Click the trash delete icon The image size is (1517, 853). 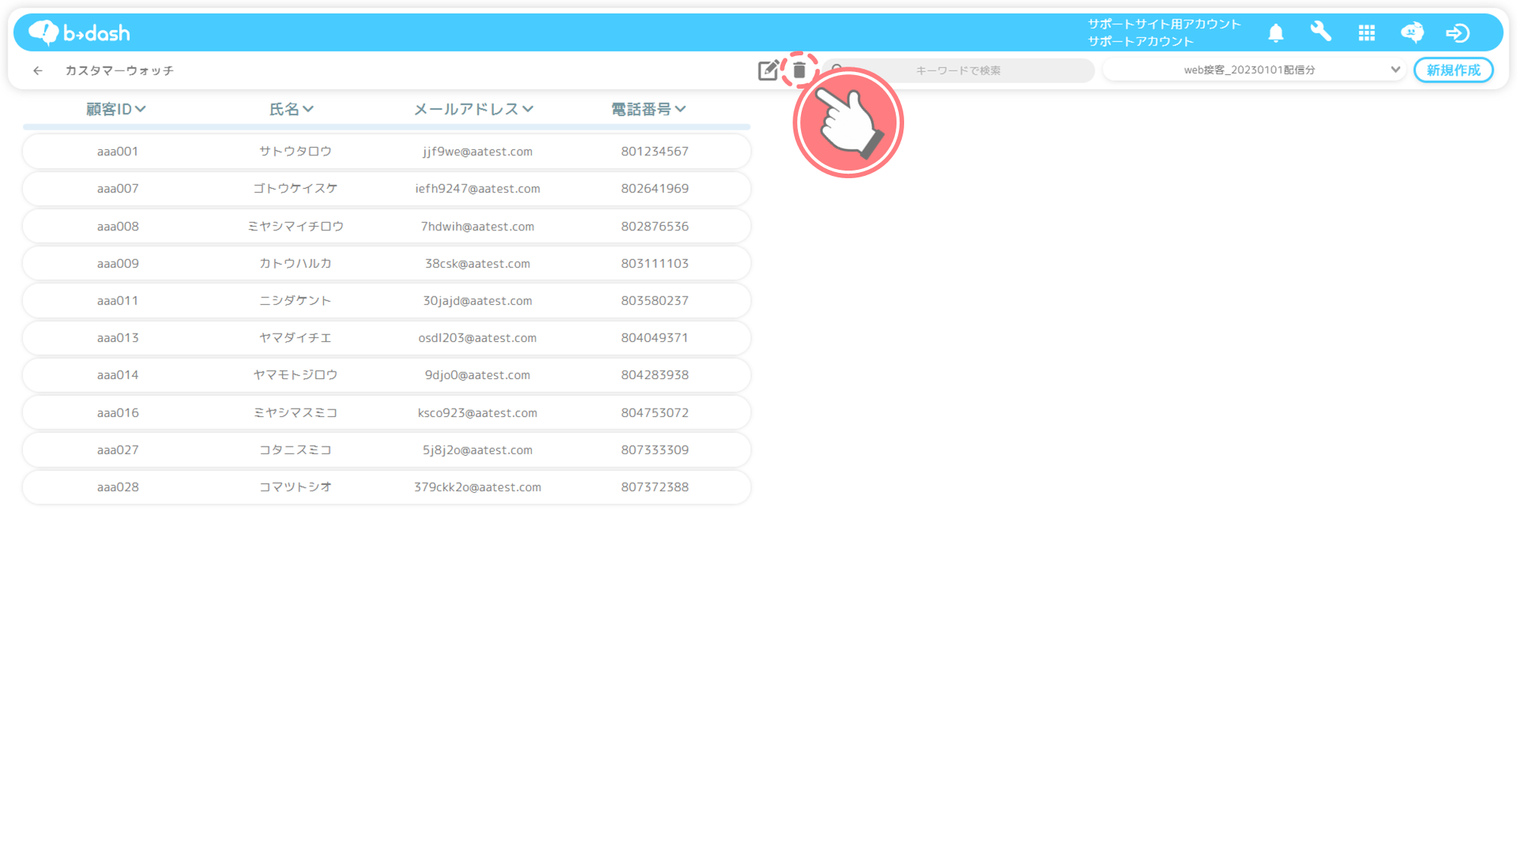(x=799, y=71)
